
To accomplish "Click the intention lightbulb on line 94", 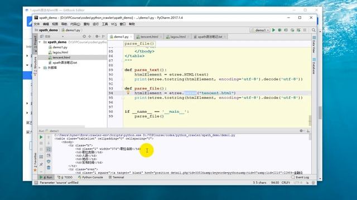I will [128, 93].
